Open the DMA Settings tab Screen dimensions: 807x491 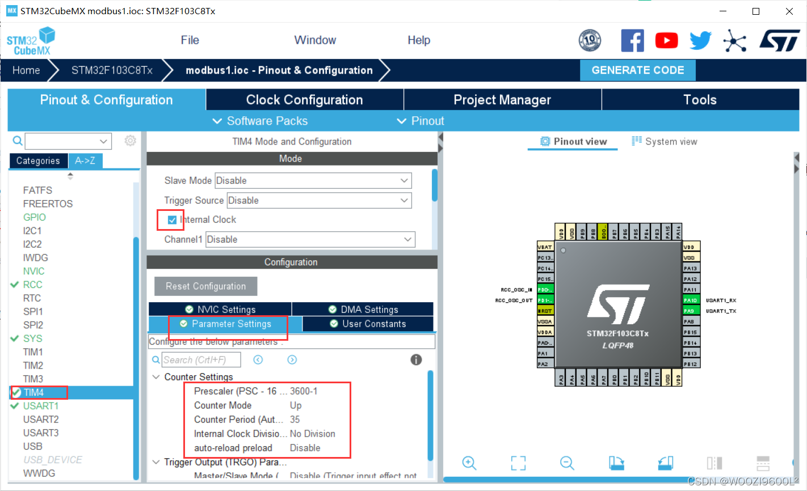(363, 309)
